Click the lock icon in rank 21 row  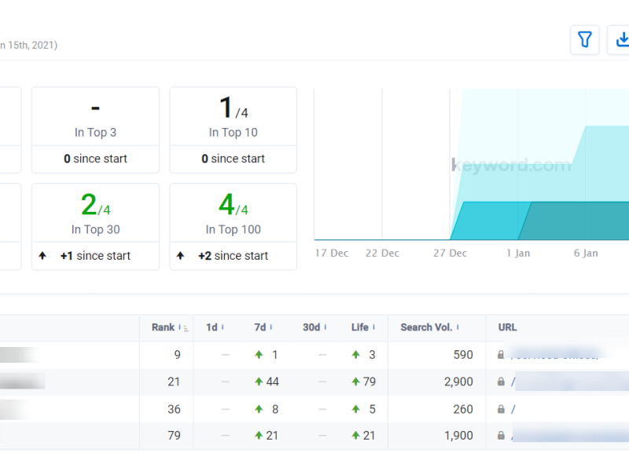click(501, 382)
